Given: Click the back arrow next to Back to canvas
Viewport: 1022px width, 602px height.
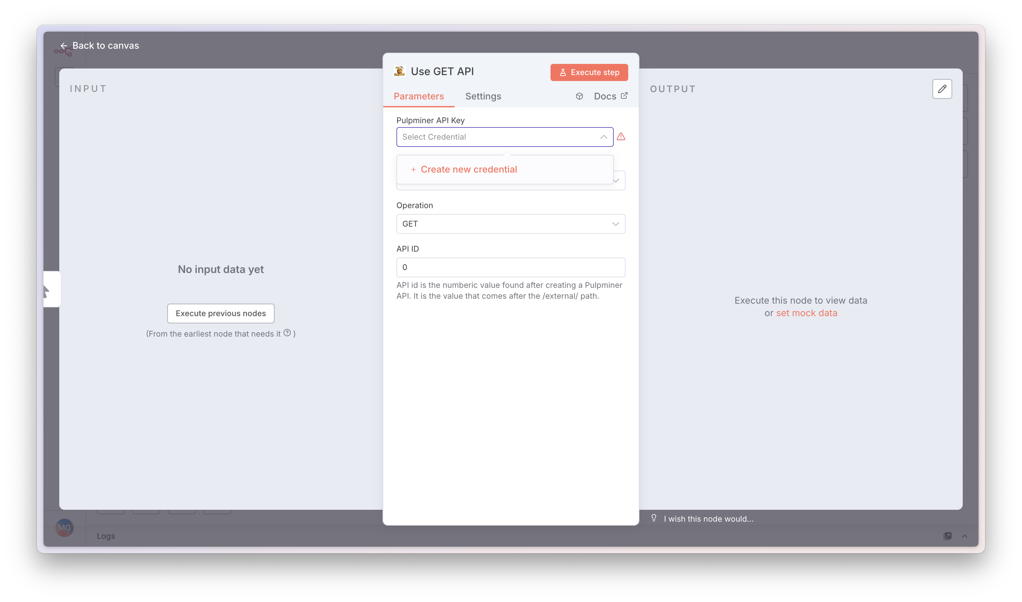Looking at the screenshot, I should 64,45.
